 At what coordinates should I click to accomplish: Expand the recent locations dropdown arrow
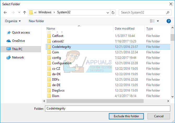point(19,12)
